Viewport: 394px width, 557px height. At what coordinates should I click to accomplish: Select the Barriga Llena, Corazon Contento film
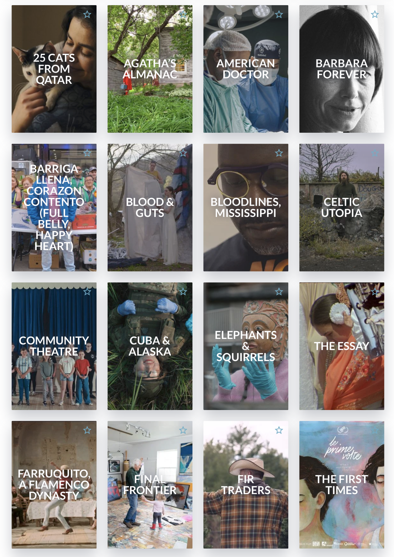[x=54, y=207]
